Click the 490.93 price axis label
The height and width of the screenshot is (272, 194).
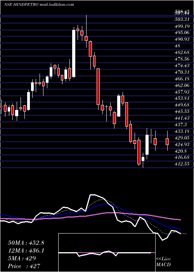182,39
